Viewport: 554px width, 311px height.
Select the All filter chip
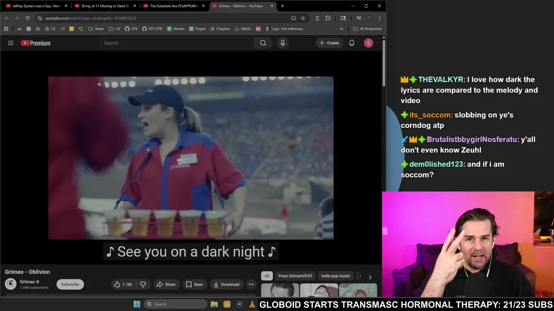point(267,276)
